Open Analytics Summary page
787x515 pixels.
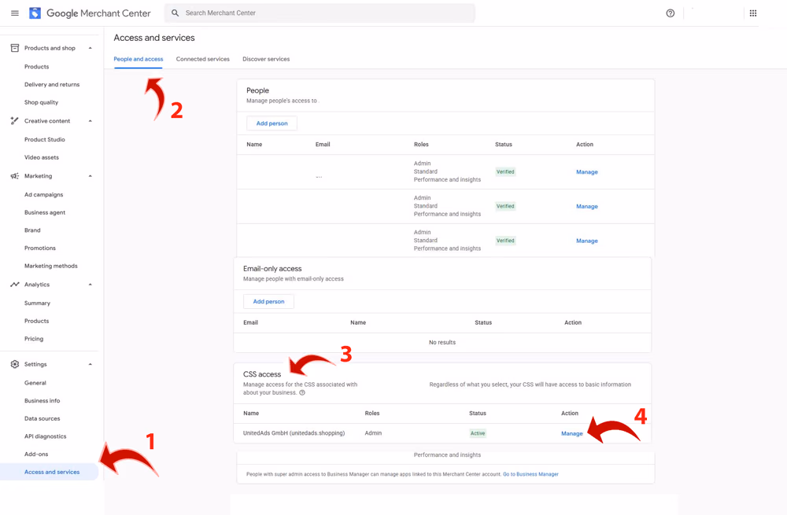pos(37,303)
